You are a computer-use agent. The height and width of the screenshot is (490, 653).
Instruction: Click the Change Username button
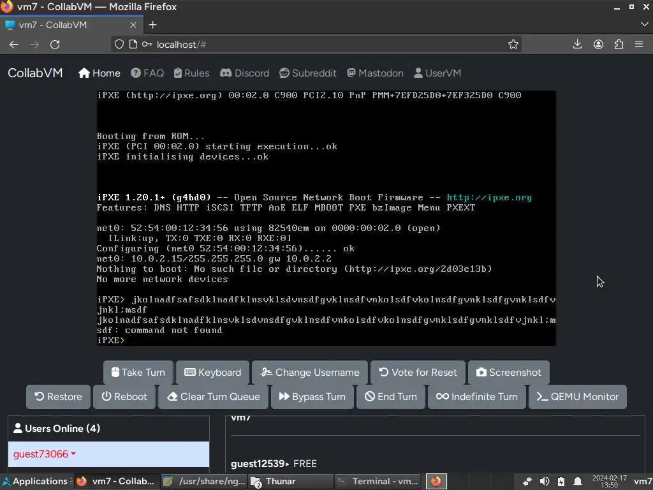coord(310,372)
